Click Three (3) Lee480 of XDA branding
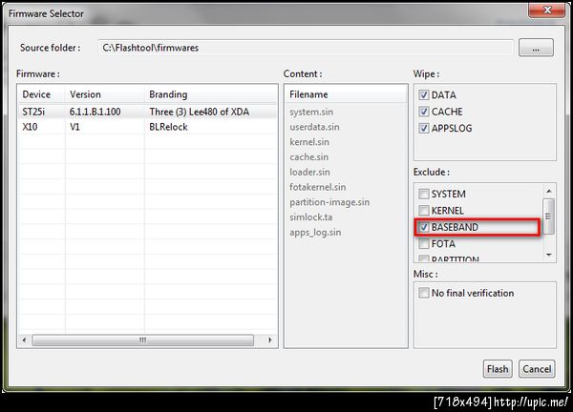This screenshot has width=573, height=412. coord(200,112)
